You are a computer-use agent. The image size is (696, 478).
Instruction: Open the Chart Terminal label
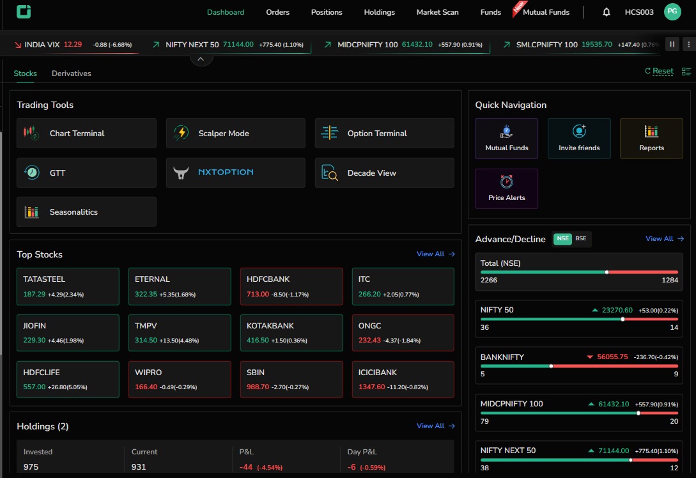click(77, 133)
